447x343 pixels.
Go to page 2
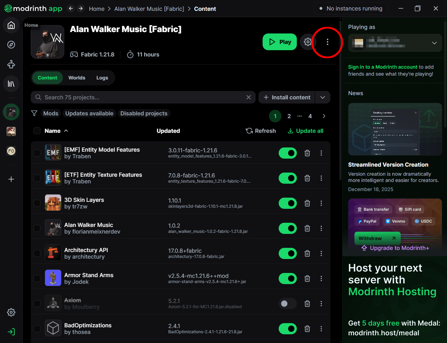click(x=289, y=116)
